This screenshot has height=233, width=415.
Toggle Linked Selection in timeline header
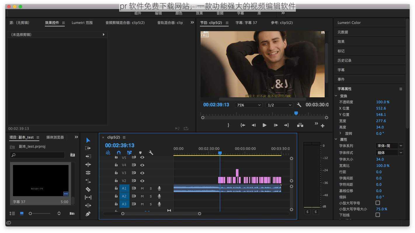tap(129, 153)
